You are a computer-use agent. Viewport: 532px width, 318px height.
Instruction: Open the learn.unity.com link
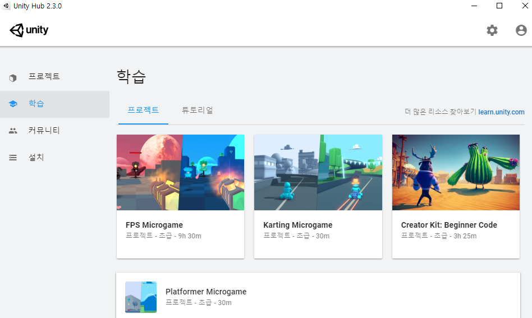point(501,112)
